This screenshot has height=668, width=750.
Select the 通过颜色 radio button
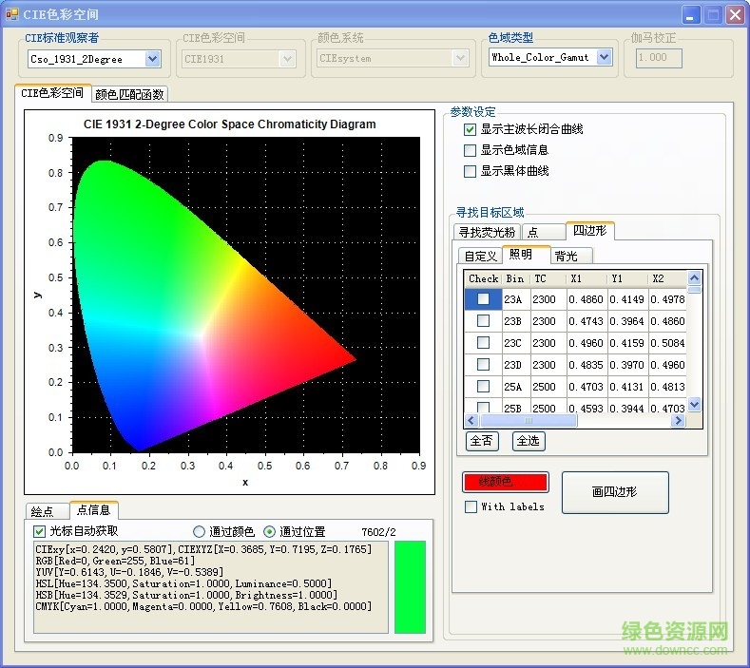pyautogui.click(x=200, y=531)
